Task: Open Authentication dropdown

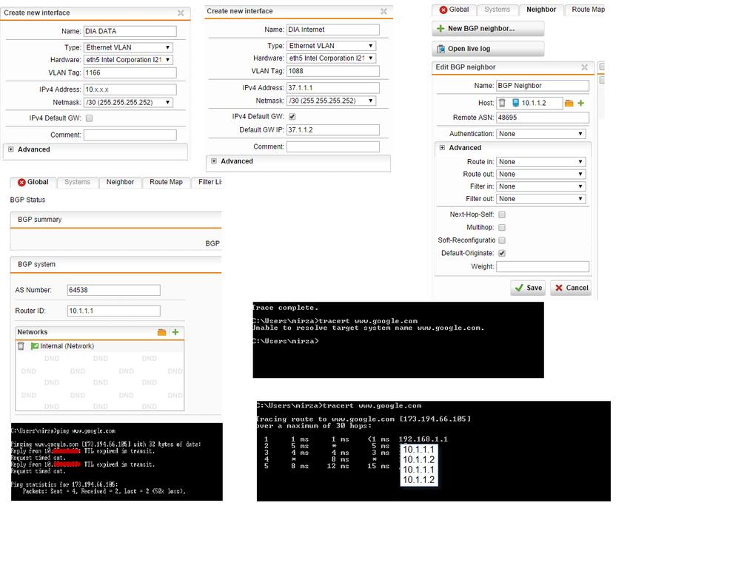Action: coord(540,134)
